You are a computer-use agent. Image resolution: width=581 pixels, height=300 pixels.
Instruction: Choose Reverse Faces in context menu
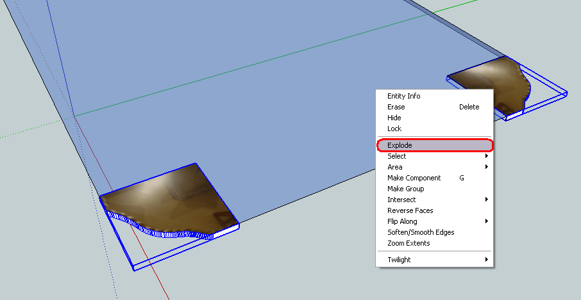click(x=434, y=210)
